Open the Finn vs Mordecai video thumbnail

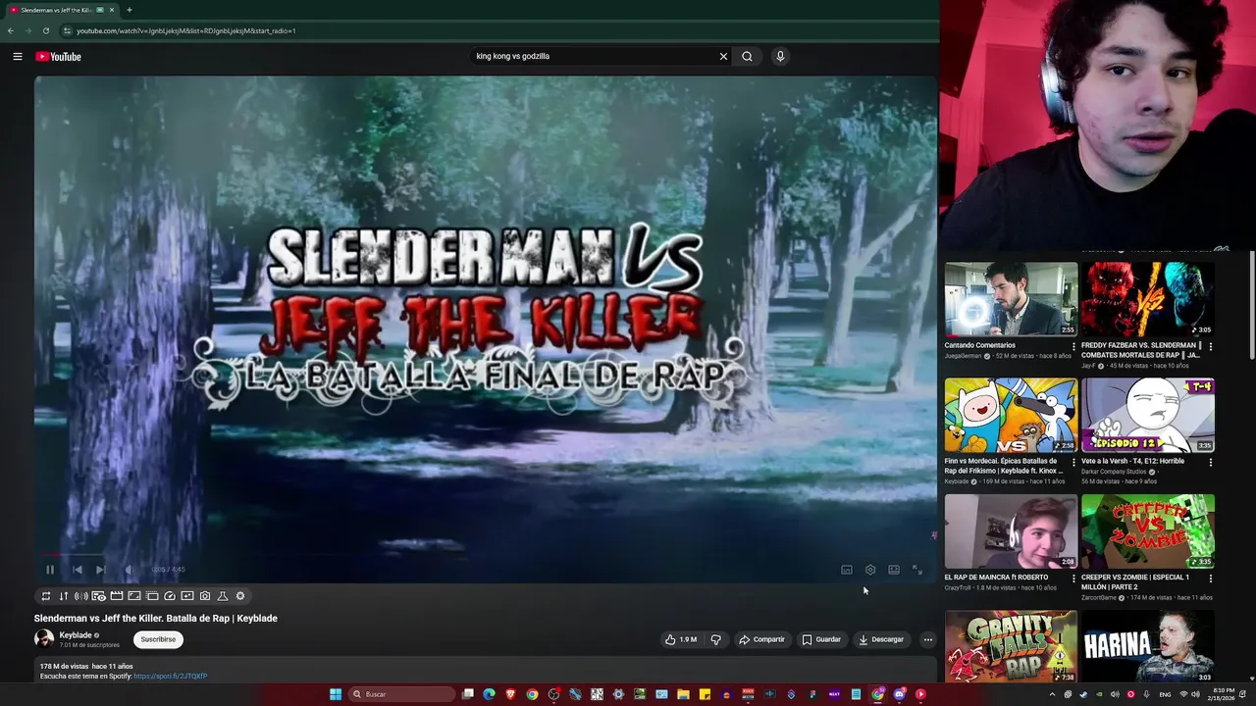[x=1011, y=416]
